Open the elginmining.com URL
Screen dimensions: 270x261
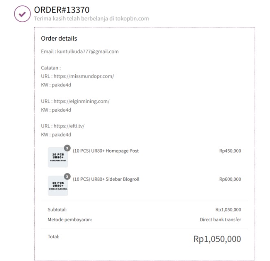tap(81, 101)
